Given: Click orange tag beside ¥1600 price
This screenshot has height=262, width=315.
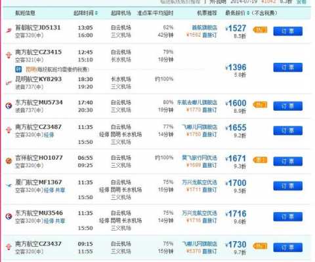Looking at the screenshot, I should 260,105.
